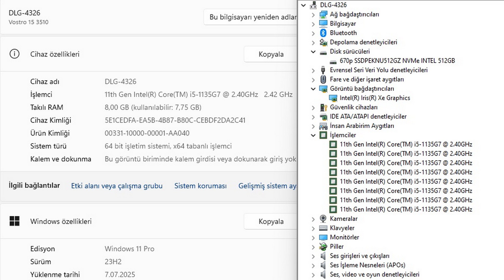Click the Piller battery icon
This screenshot has height=280, width=504.
coord(323,247)
